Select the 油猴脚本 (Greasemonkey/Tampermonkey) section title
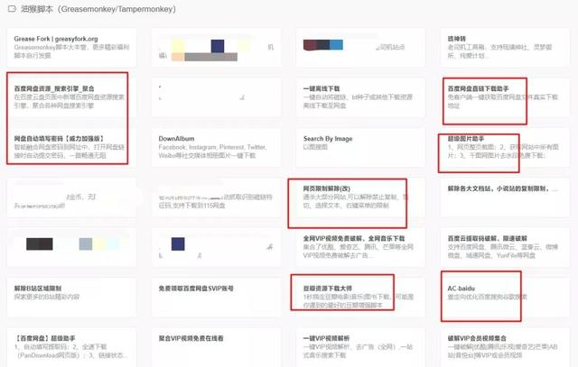The height and width of the screenshot is (367, 578). 98,9
